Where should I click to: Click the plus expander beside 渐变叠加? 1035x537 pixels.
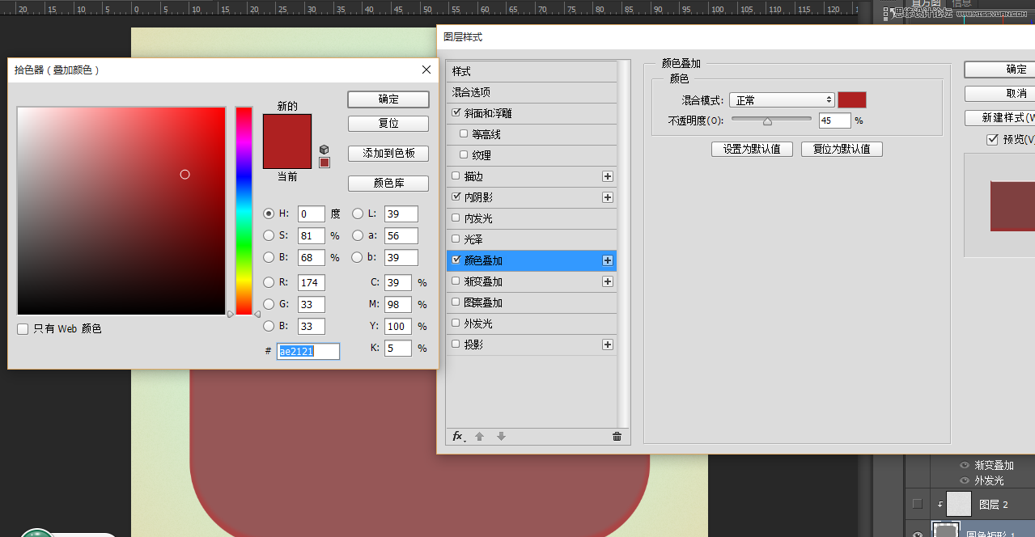click(x=608, y=281)
